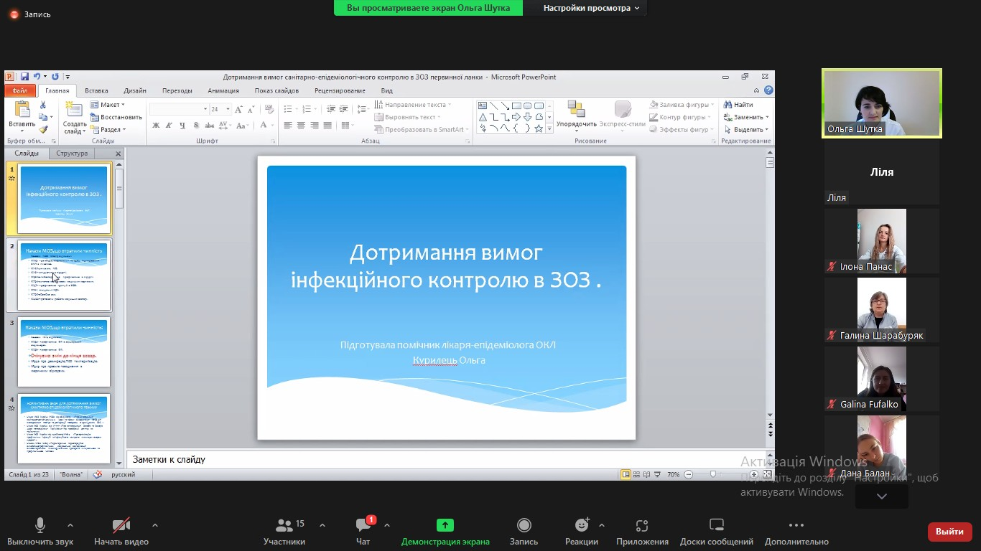This screenshot has height=551, width=981.
Task: Open the Файл menu tab
Action: pos(19,91)
